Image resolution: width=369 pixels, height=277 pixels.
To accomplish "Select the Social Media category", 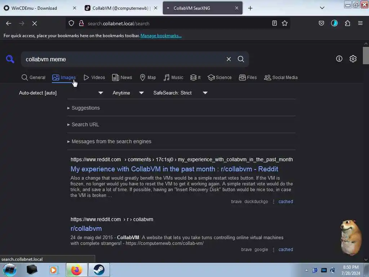I will point(281,78).
